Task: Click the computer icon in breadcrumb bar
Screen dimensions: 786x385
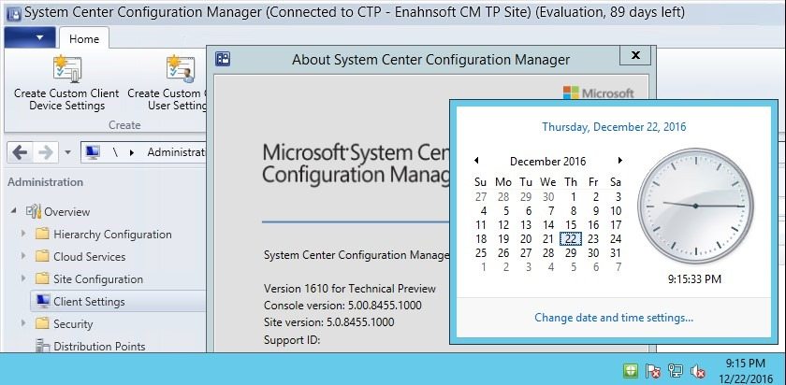Action: pyautogui.click(x=93, y=152)
